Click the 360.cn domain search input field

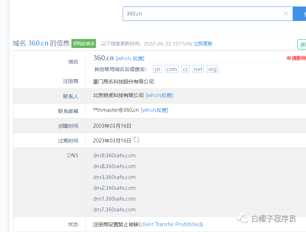pos(207,14)
